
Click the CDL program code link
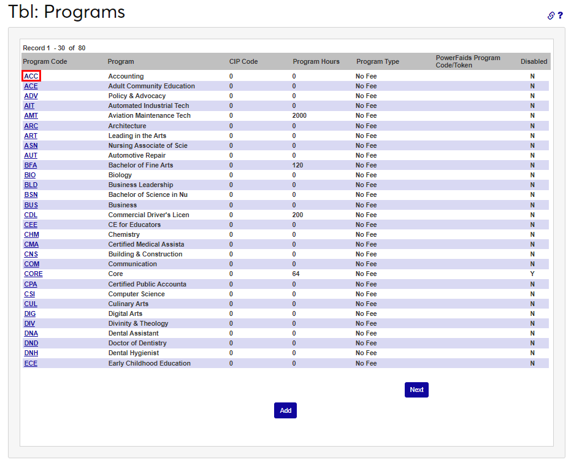click(31, 215)
